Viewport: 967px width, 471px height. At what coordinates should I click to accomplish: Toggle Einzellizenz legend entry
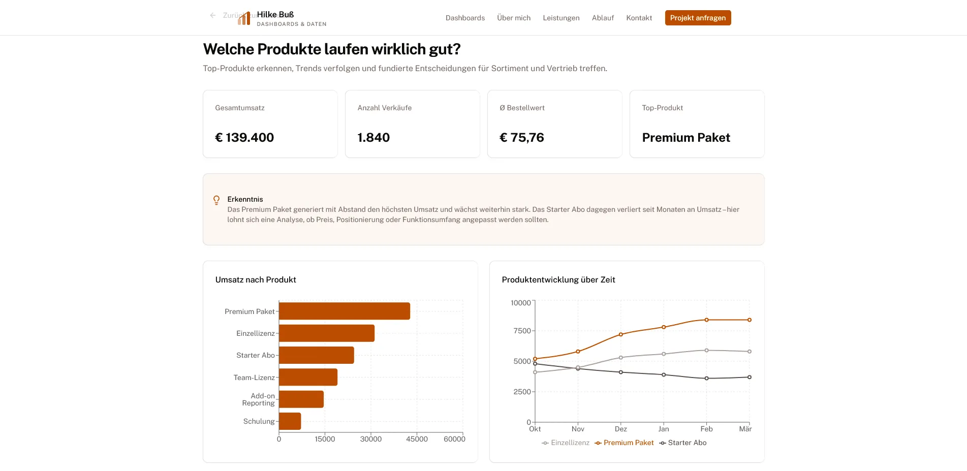click(x=566, y=443)
